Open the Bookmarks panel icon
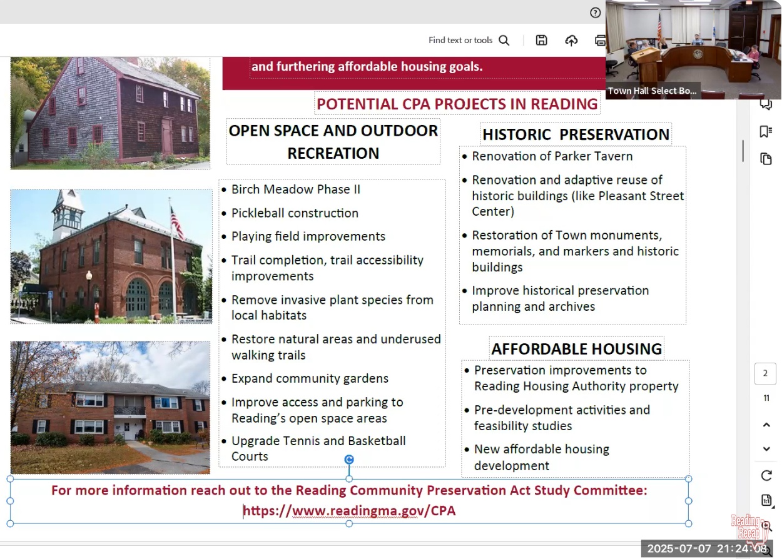 coord(766,131)
